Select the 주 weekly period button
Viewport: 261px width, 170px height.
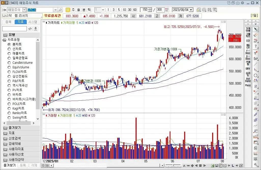pos(73,10)
